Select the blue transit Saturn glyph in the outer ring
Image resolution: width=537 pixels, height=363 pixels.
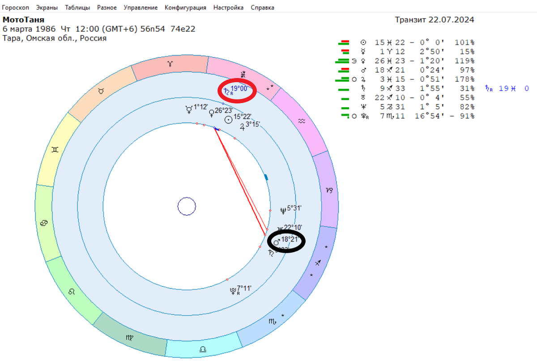click(x=226, y=91)
